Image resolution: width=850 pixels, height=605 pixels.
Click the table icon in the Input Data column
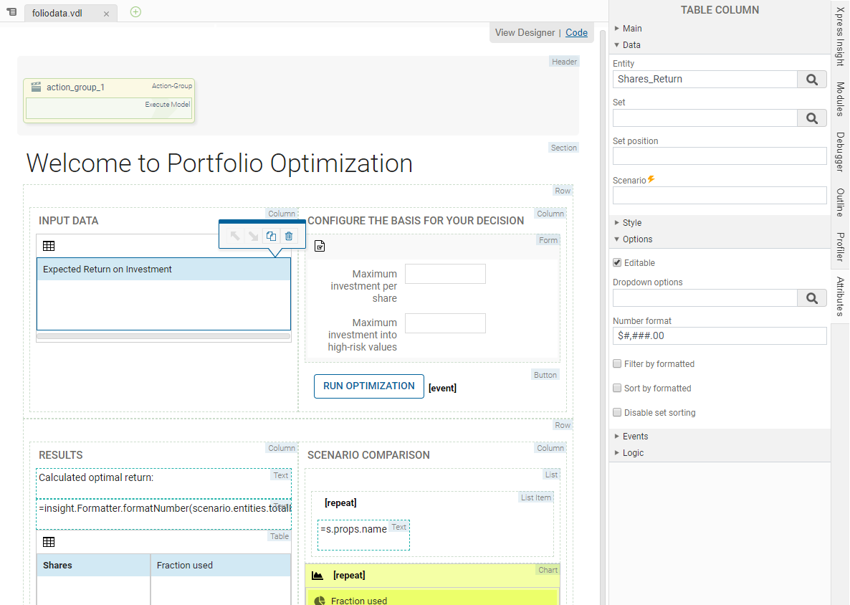49,246
